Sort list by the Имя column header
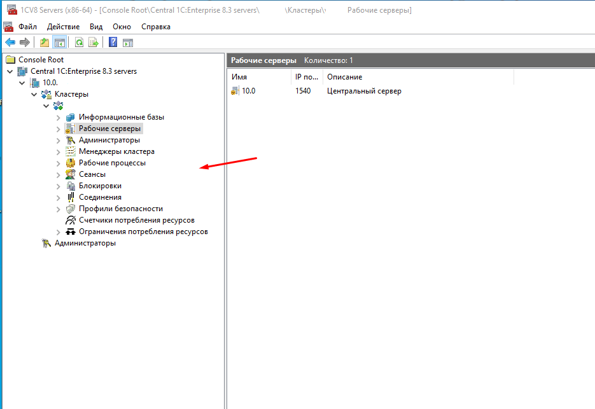 (258, 77)
